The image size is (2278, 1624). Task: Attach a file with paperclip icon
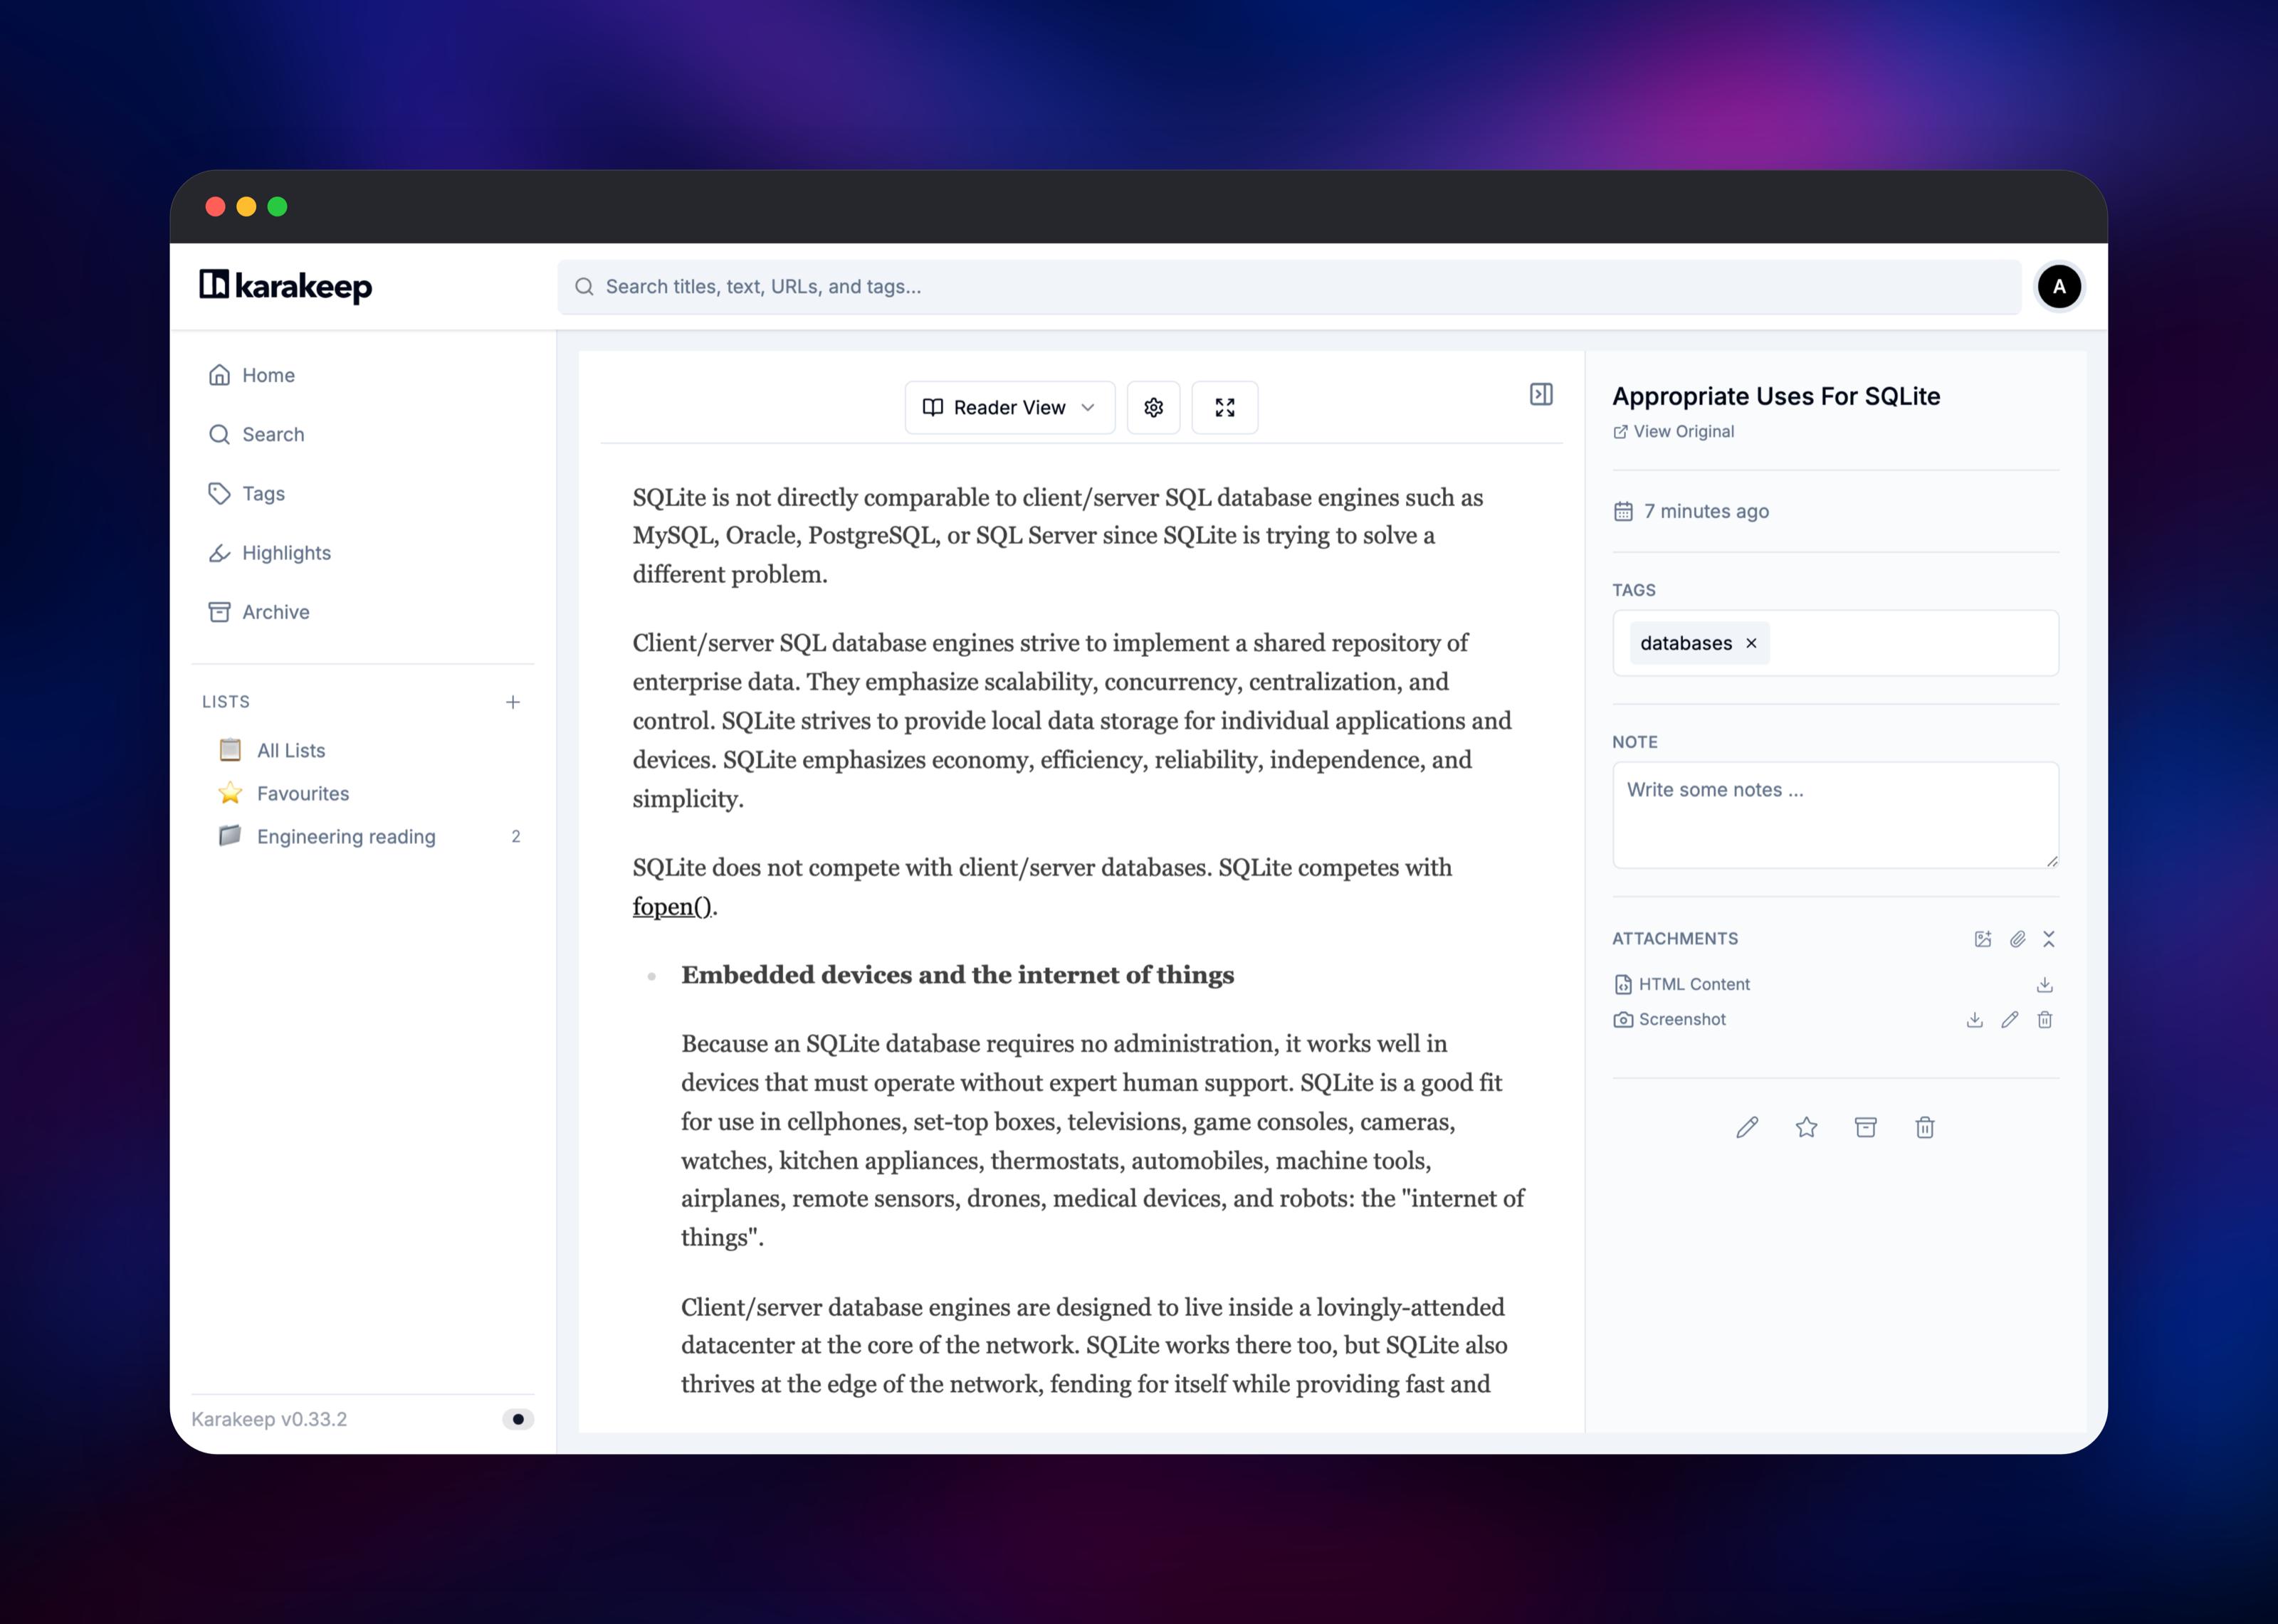tap(2017, 938)
